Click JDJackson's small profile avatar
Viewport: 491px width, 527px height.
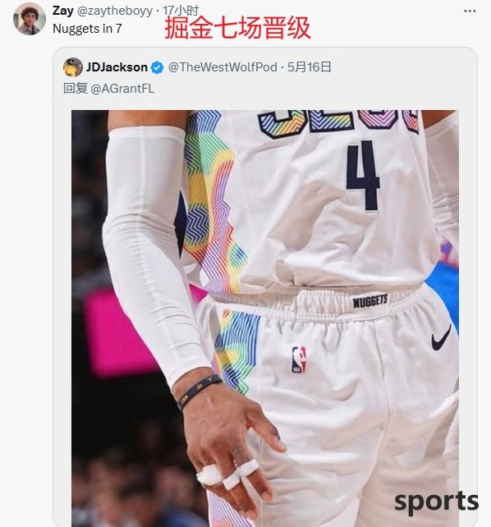point(72,67)
